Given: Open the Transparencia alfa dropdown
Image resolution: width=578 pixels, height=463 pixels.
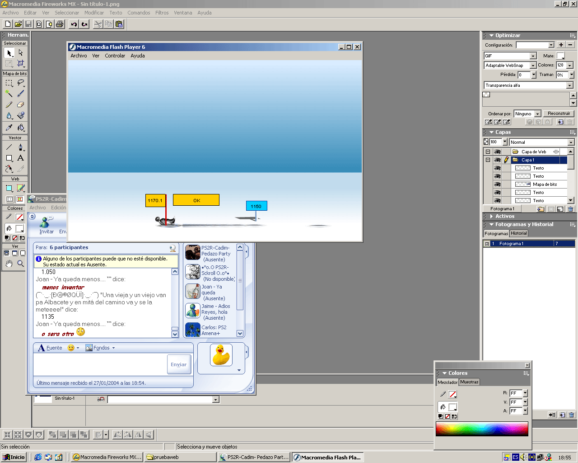Looking at the screenshot, I should coord(569,85).
